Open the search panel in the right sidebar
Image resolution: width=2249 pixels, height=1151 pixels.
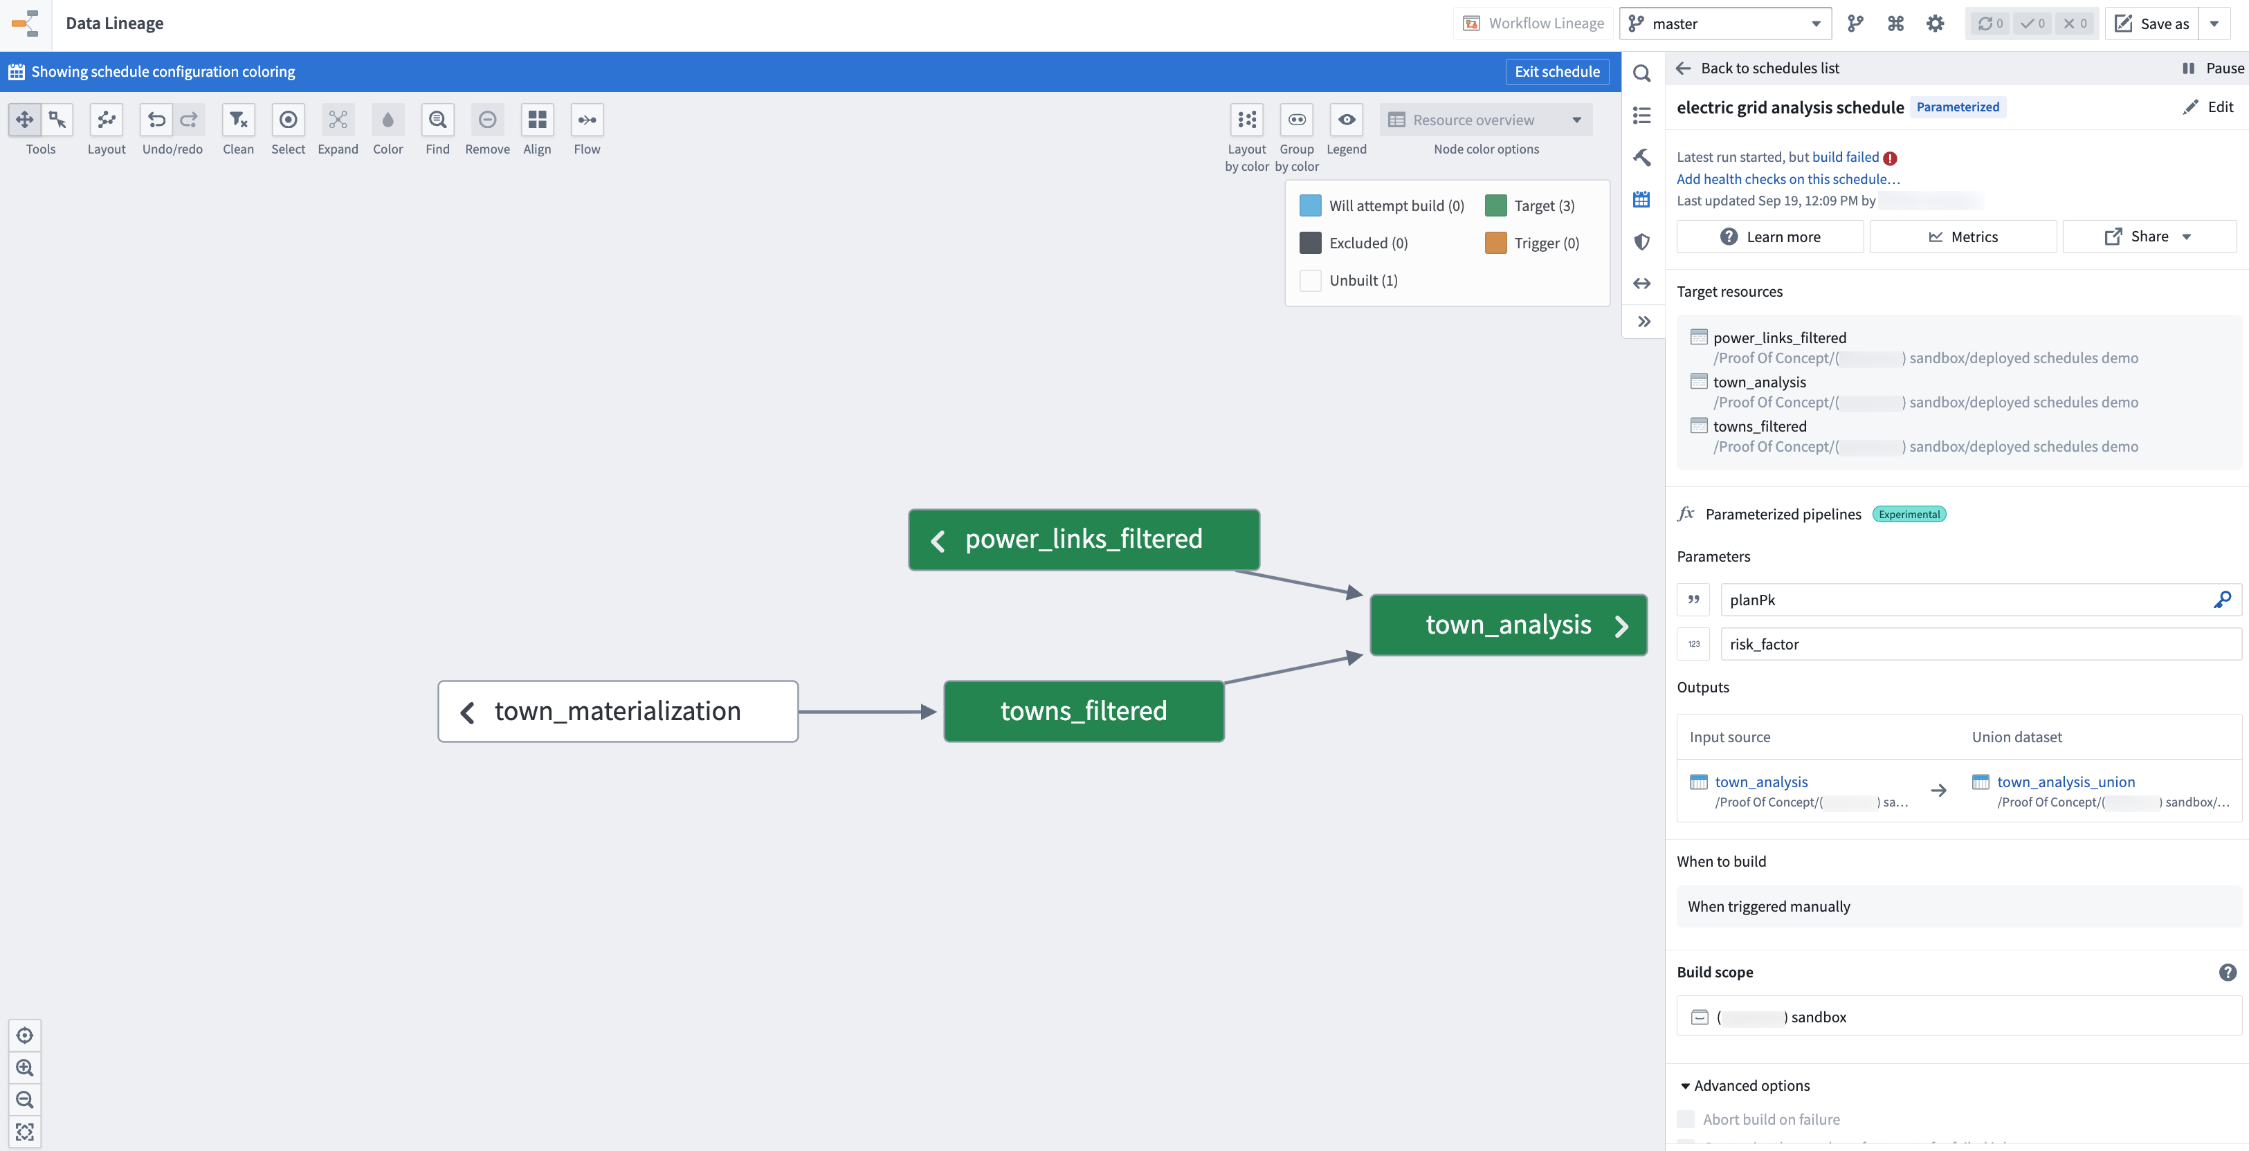pos(1641,74)
